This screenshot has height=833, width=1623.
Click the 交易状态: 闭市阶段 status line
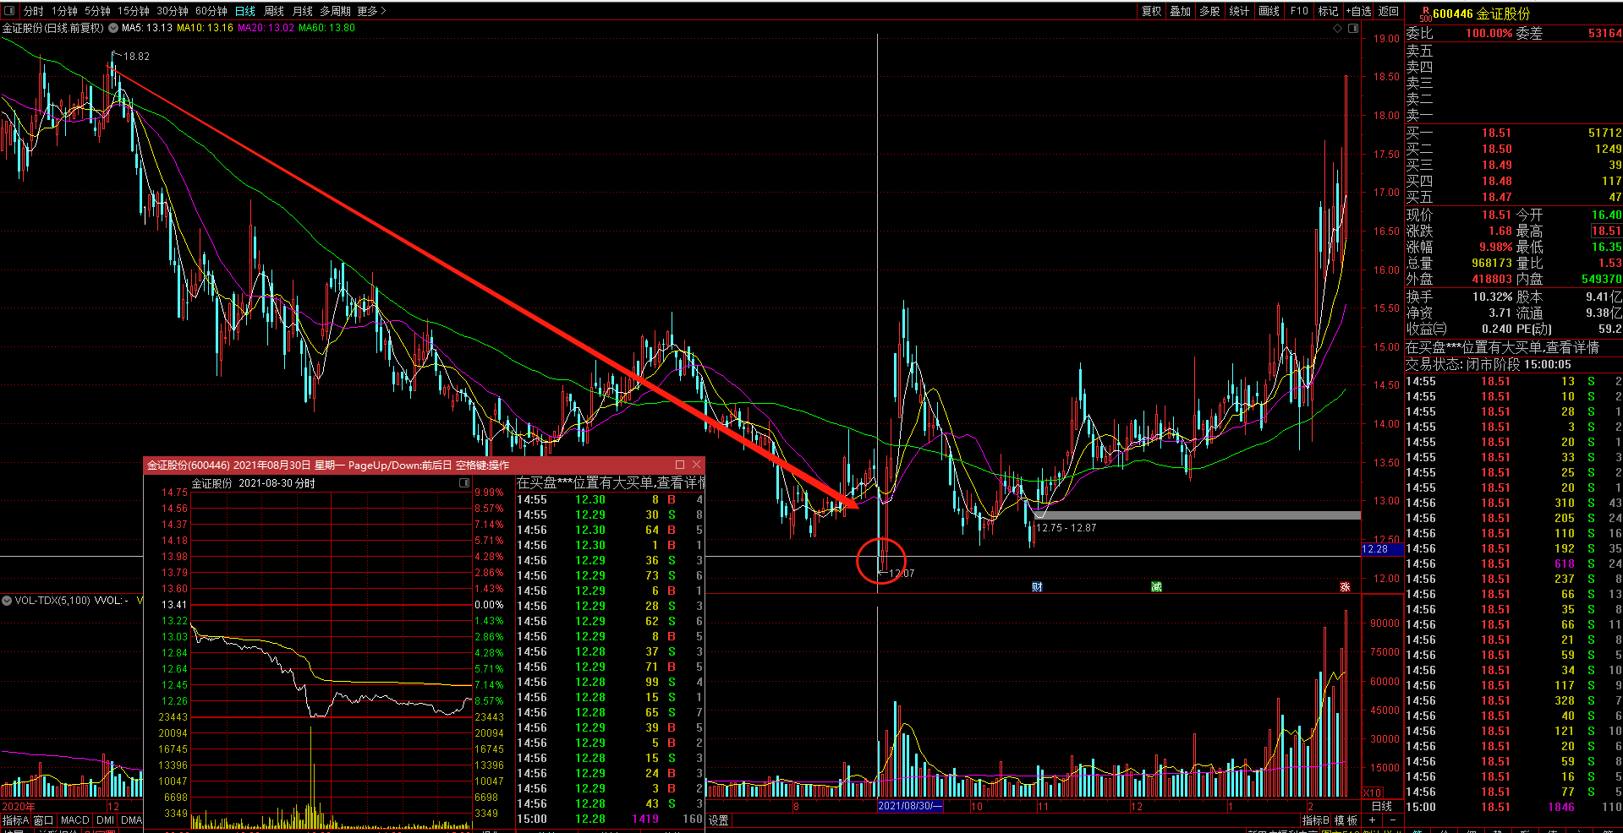(x=1489, y=364)
